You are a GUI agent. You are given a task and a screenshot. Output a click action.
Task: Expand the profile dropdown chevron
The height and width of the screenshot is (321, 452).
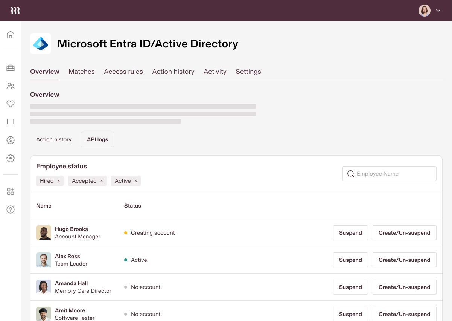pyautogui.click(x=438, y=11)
